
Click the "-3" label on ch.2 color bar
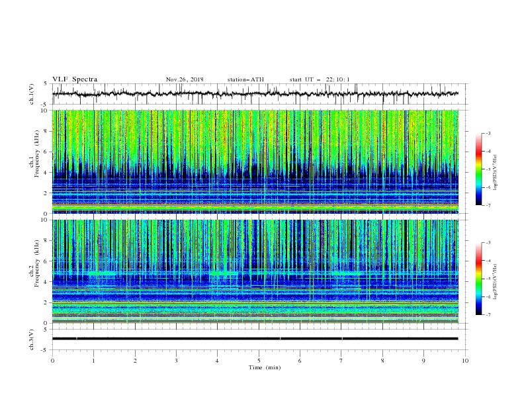(x=488, y=243)
